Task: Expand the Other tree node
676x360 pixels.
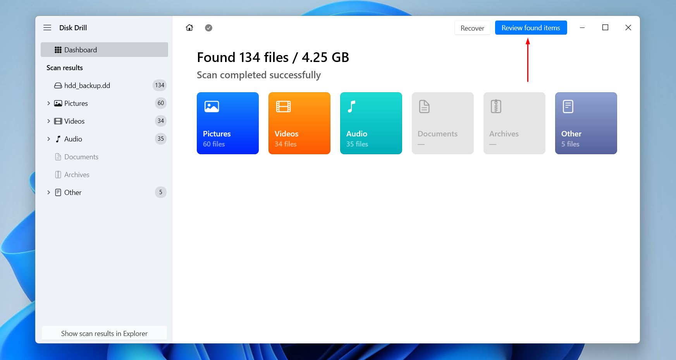Action: 48,192
